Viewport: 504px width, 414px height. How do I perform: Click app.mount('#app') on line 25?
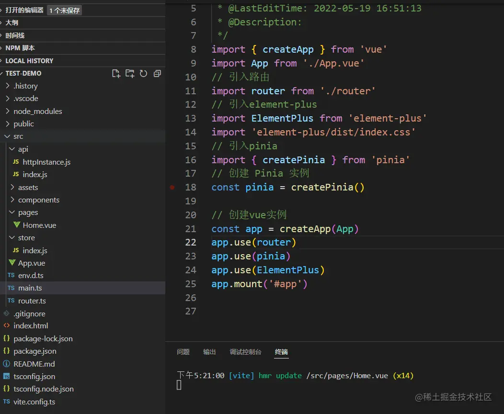point(259,284)
